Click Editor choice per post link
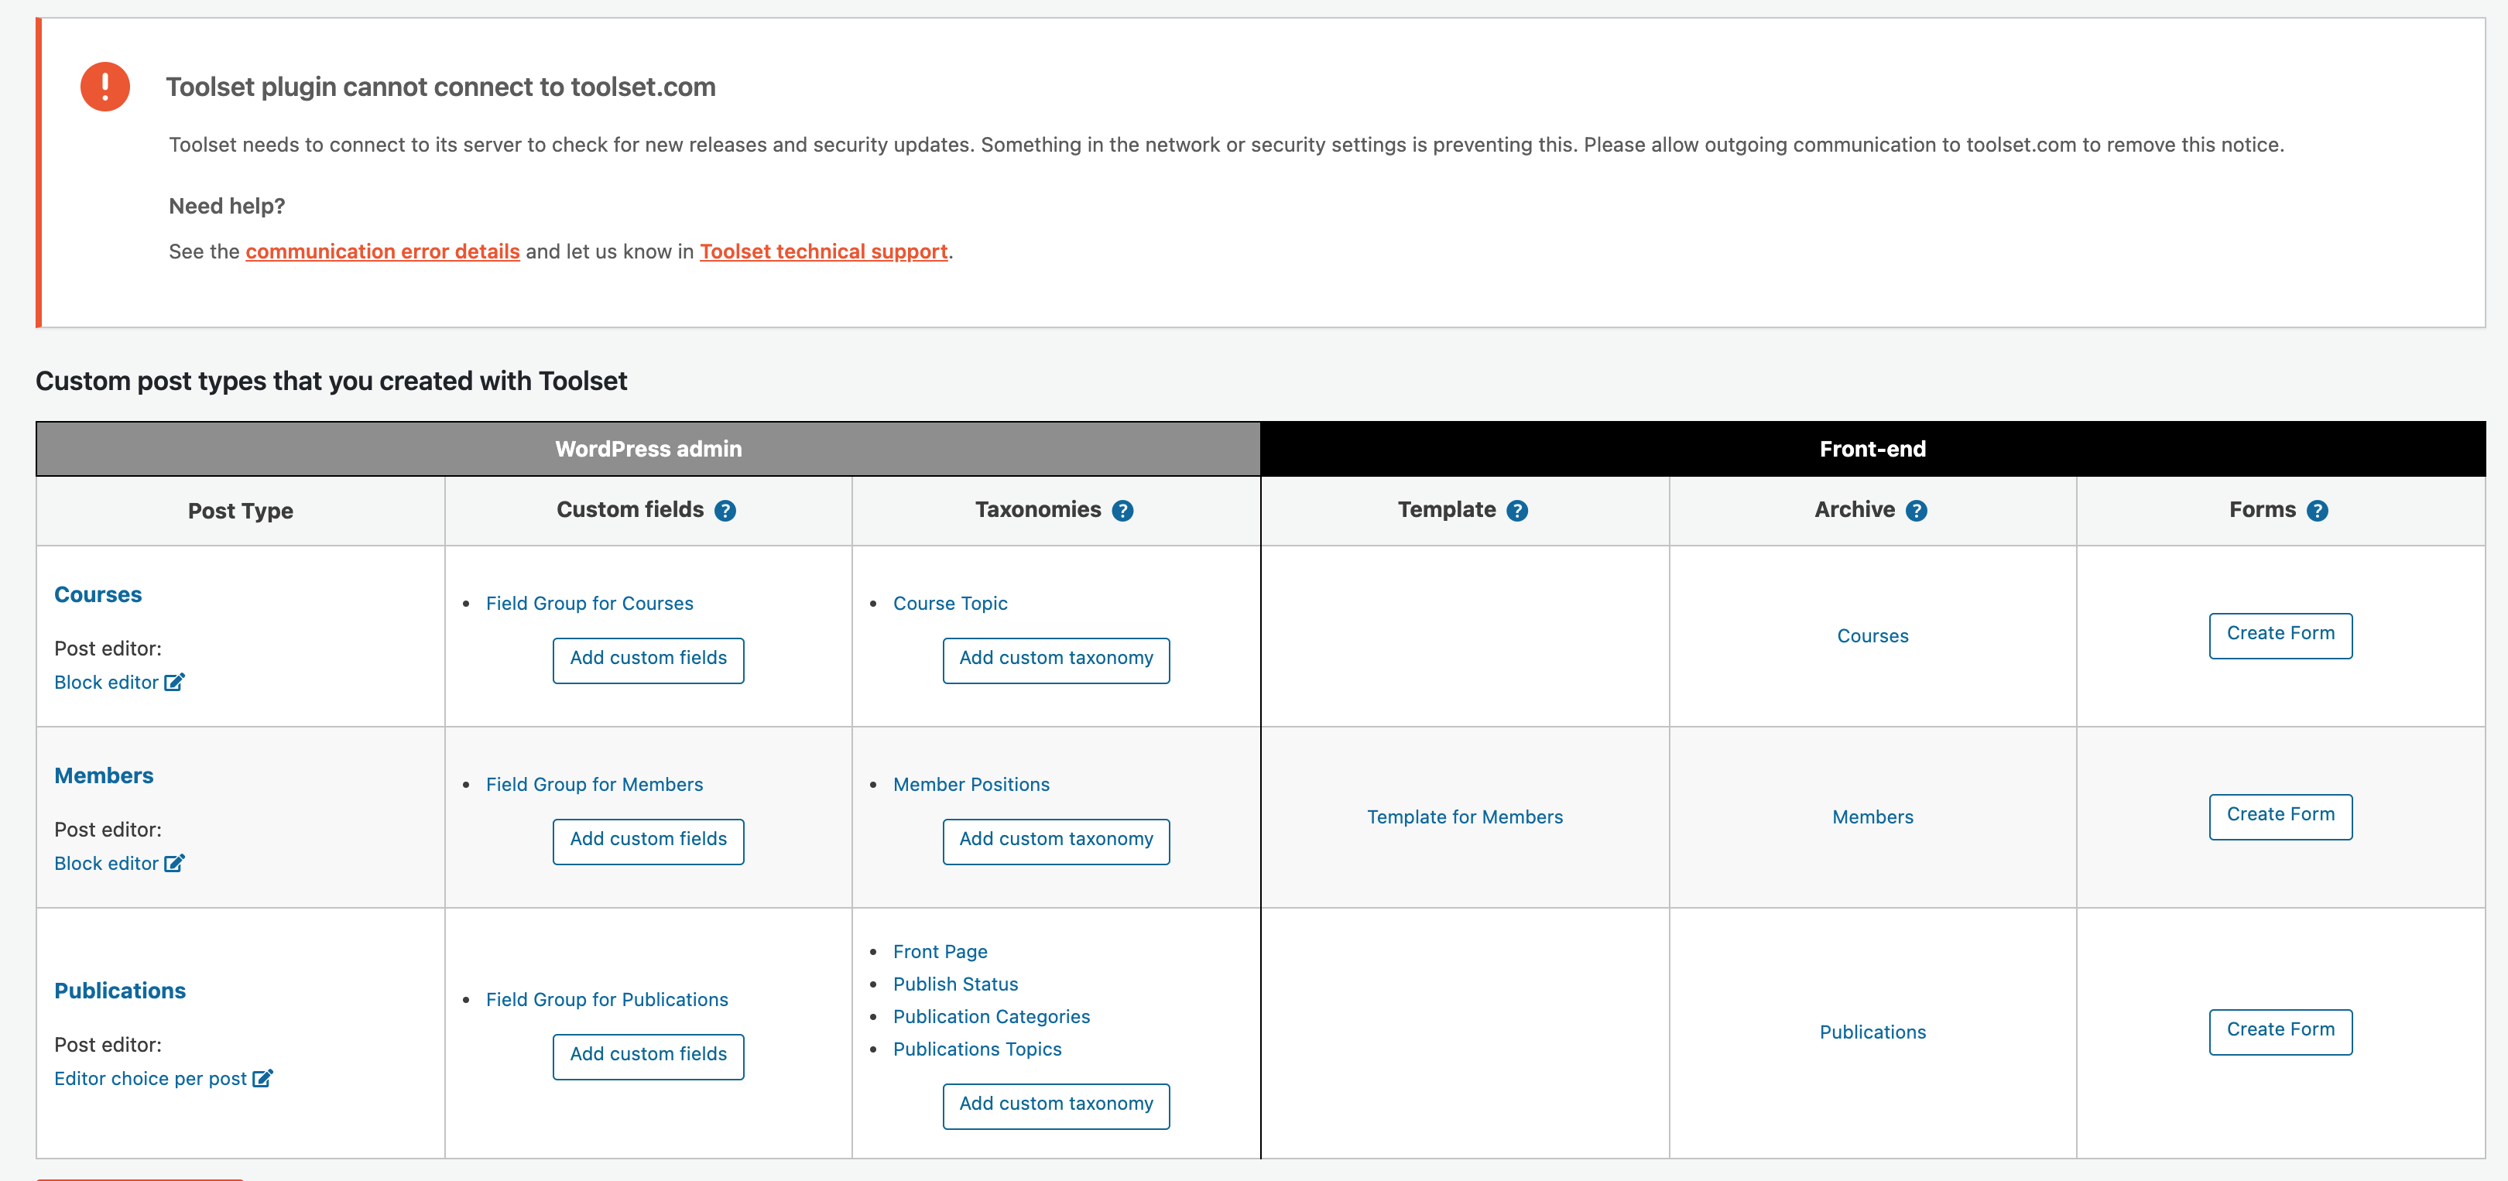2508x1181 pixels. pos(151,1079)
